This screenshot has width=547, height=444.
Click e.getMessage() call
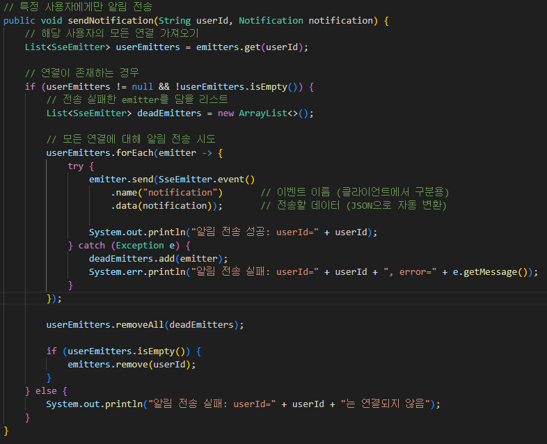pos(490,272)
